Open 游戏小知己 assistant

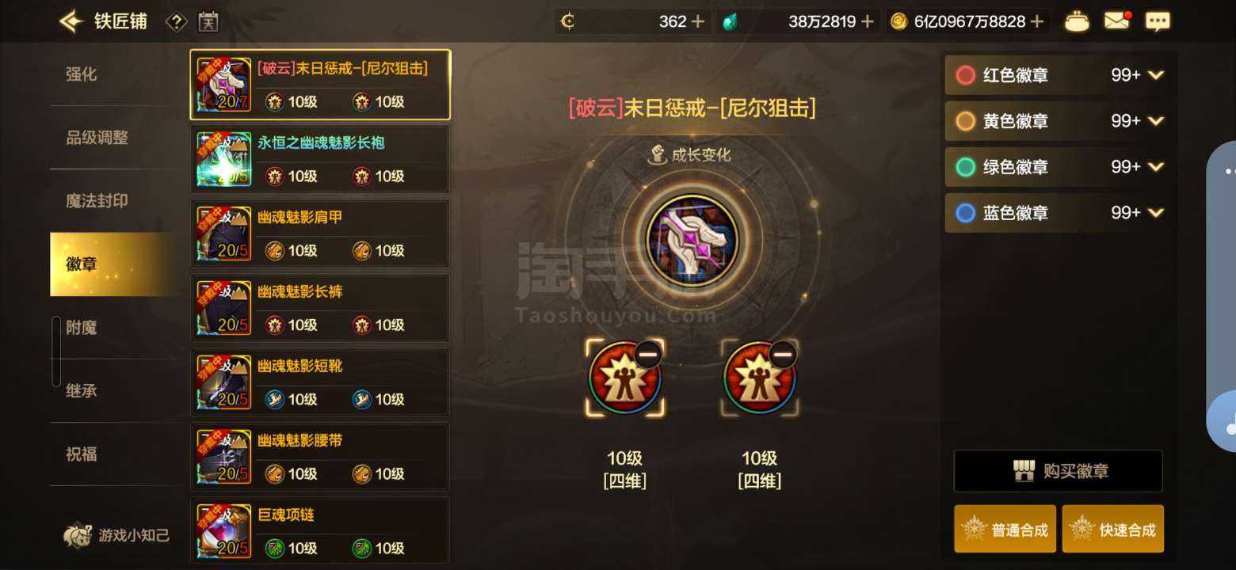[116, 536]
